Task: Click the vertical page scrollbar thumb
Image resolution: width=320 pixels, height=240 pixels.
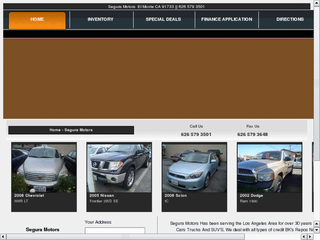Action: pos(317,83)
